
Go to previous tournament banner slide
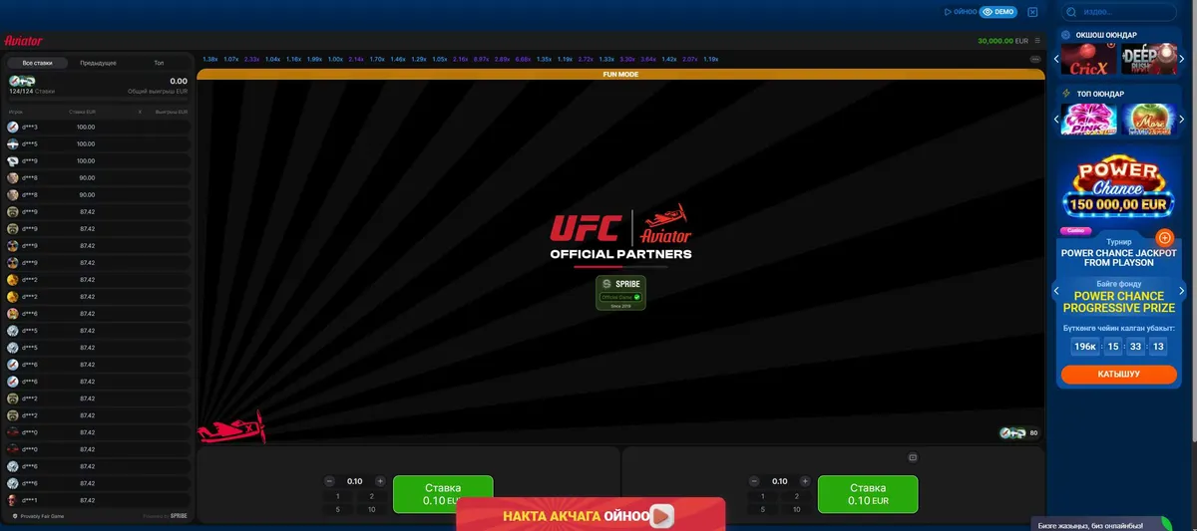(x=1056, y=292)
